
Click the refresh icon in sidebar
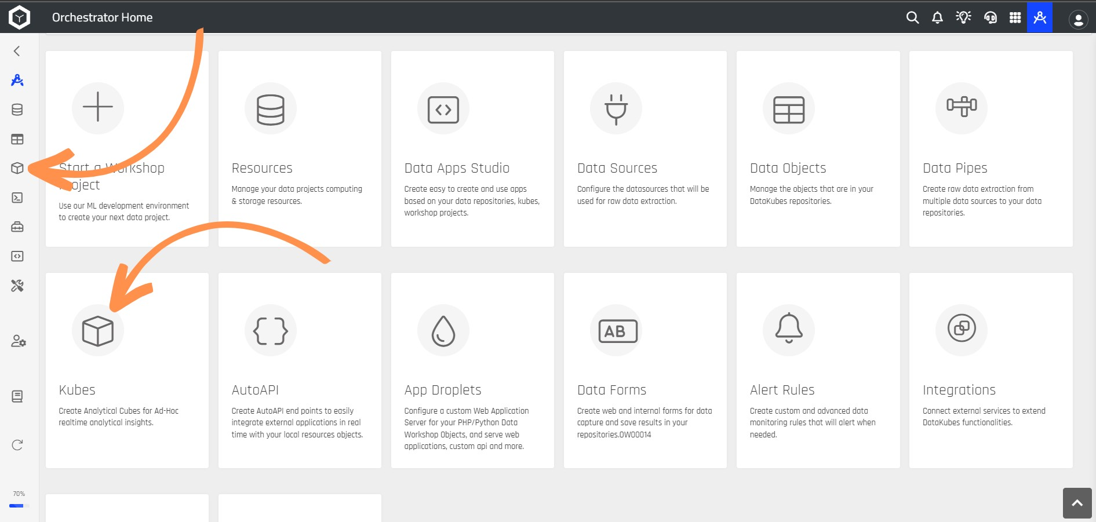pos(17,445)
